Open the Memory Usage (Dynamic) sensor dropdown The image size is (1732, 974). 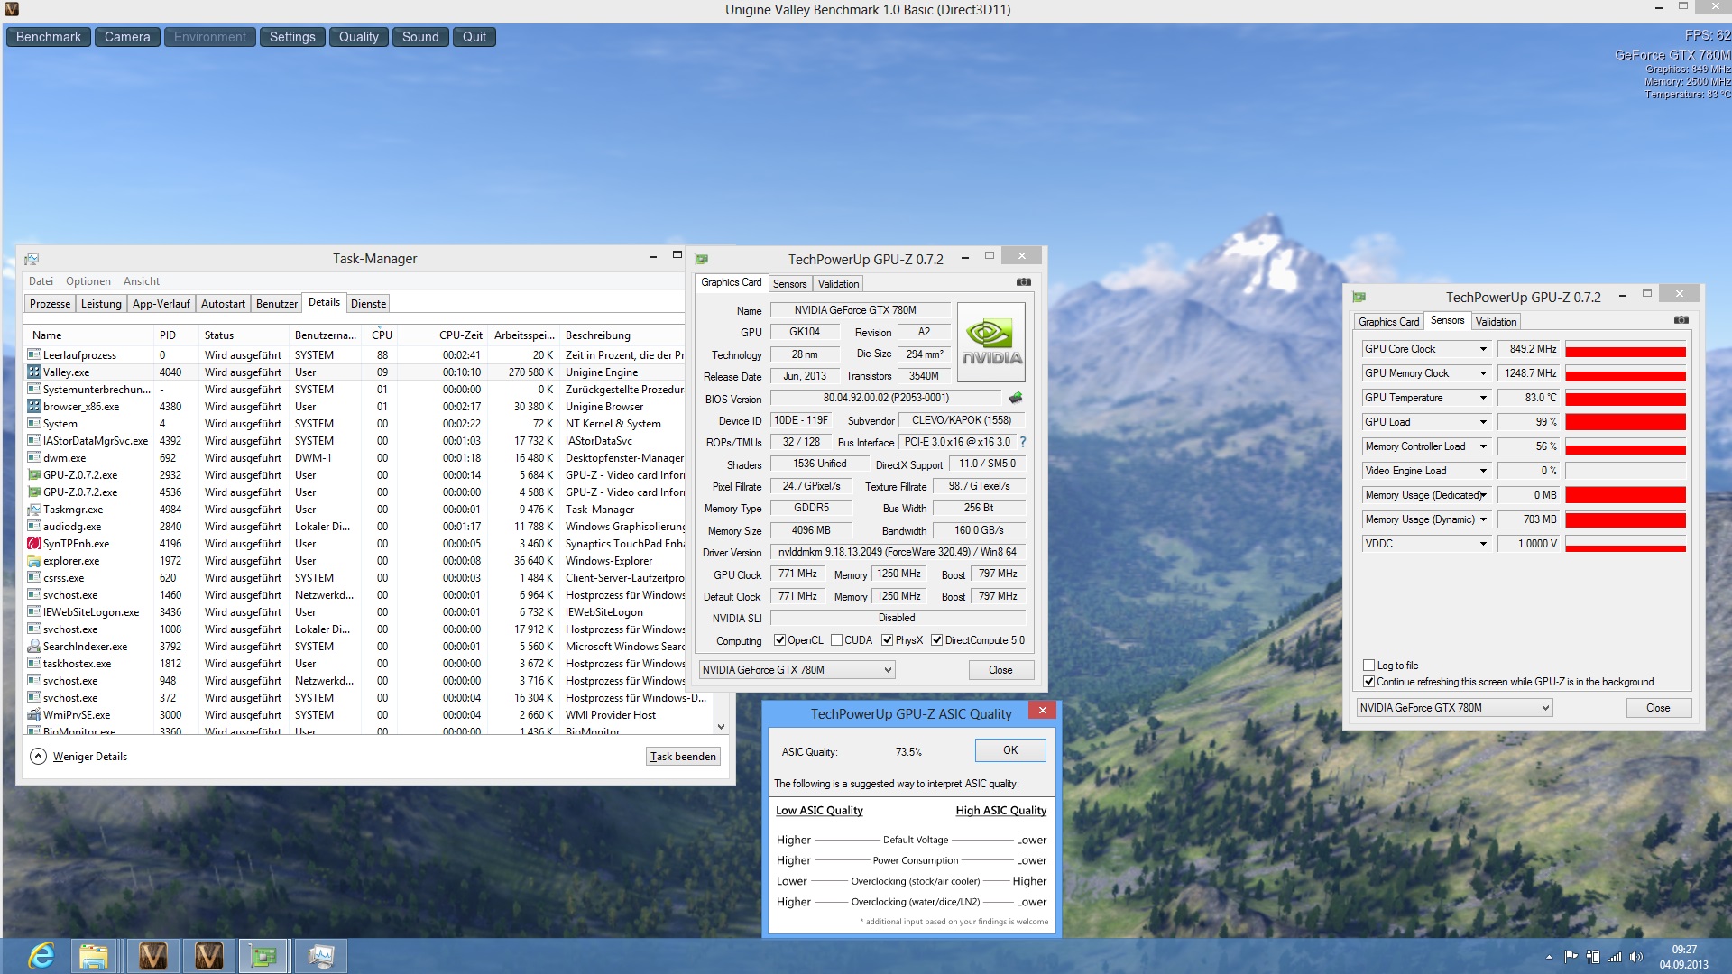(1483, 519)
